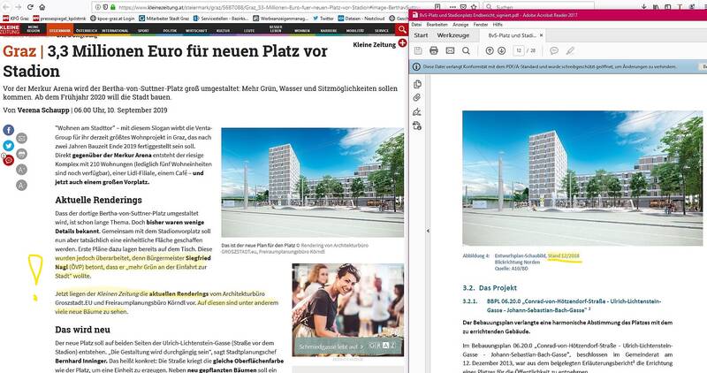Viewport: 707px width, 373px height.
Task: Open KULTUR section in site navigation
Action: (224, 30)
